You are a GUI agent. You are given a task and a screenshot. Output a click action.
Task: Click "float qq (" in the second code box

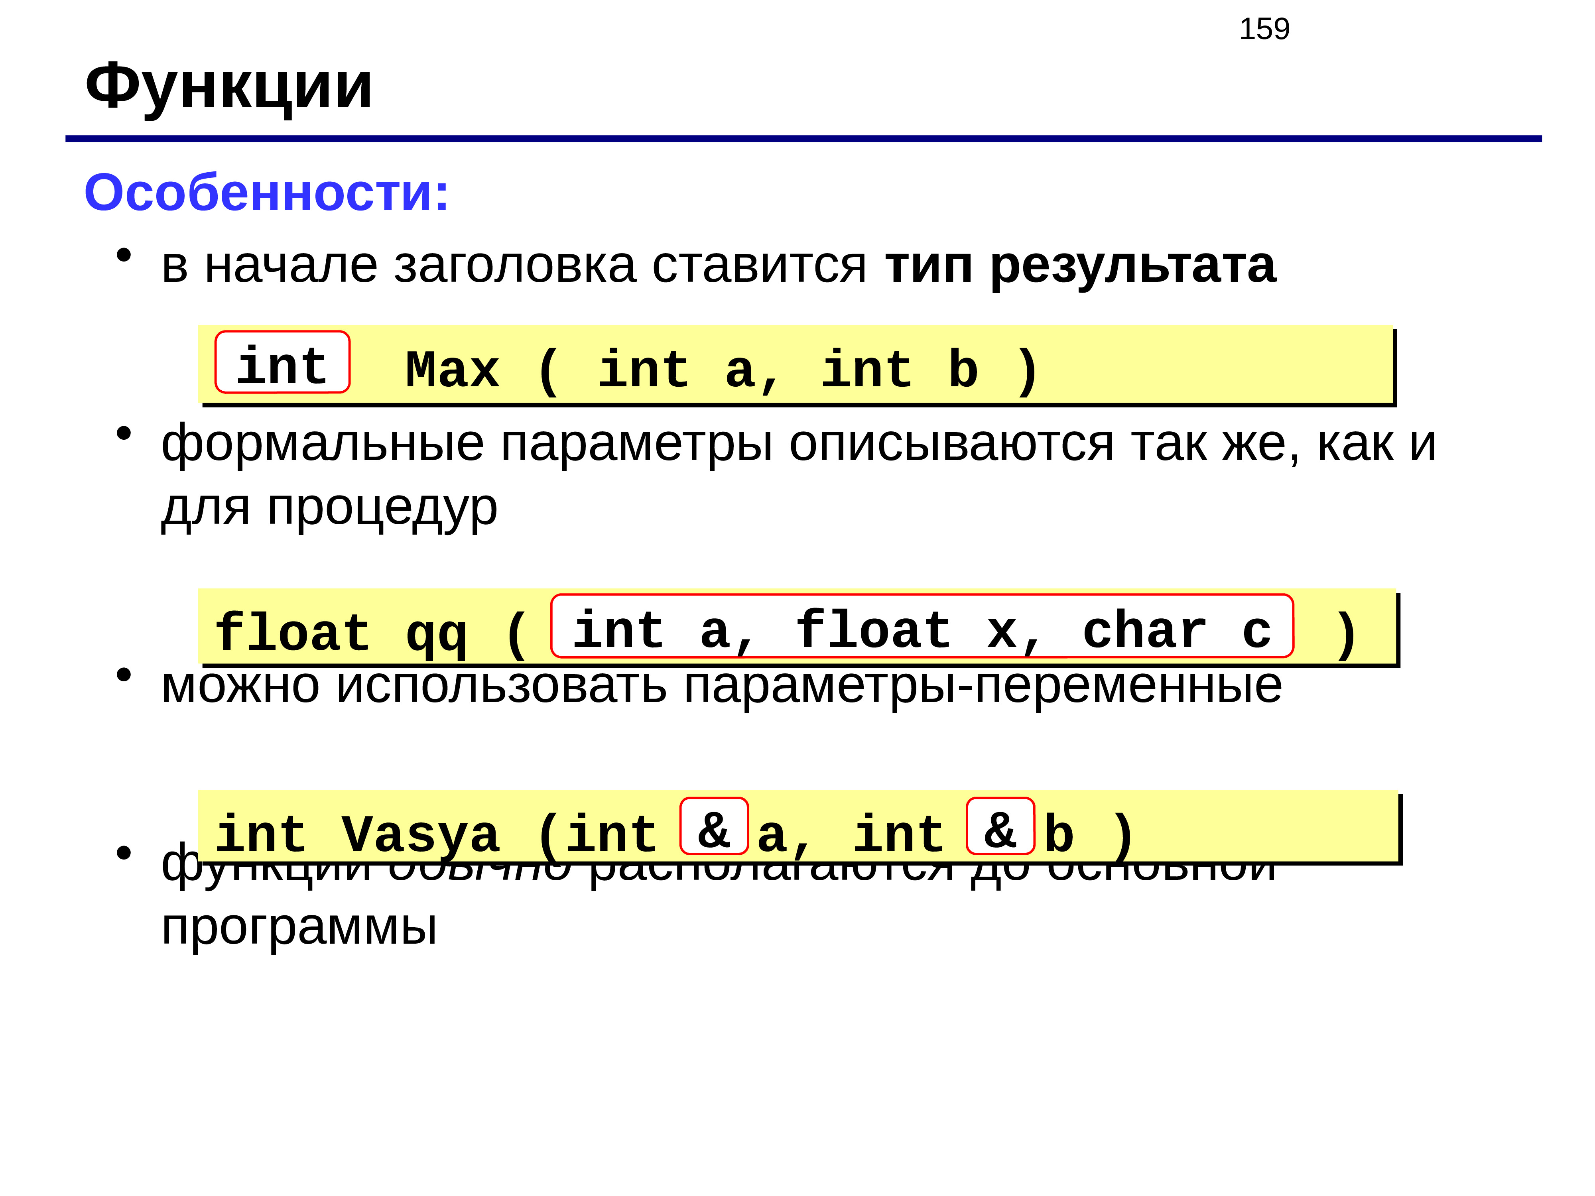click(371, 634)
